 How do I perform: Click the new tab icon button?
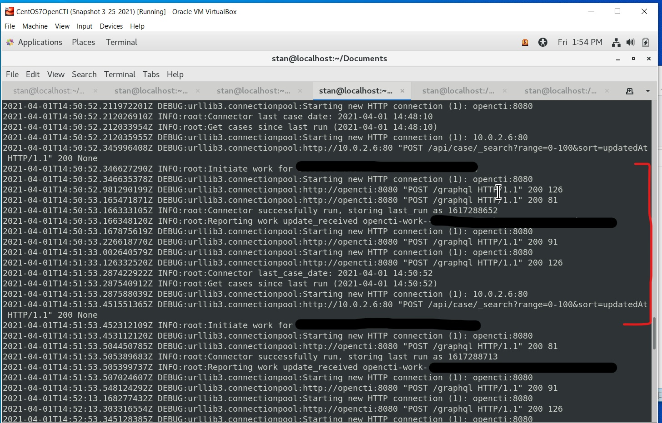630,91
